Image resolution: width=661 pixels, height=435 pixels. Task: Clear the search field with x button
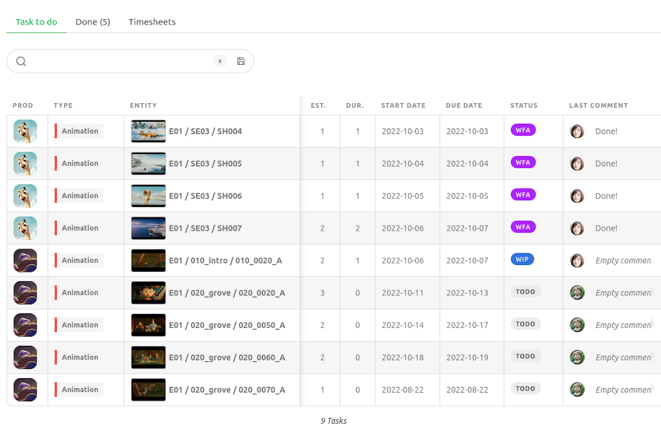(219, 61)
